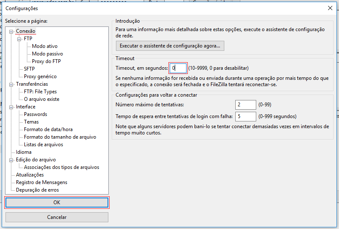Run the network configuration wizard now
339x229 pixels.
170,45
